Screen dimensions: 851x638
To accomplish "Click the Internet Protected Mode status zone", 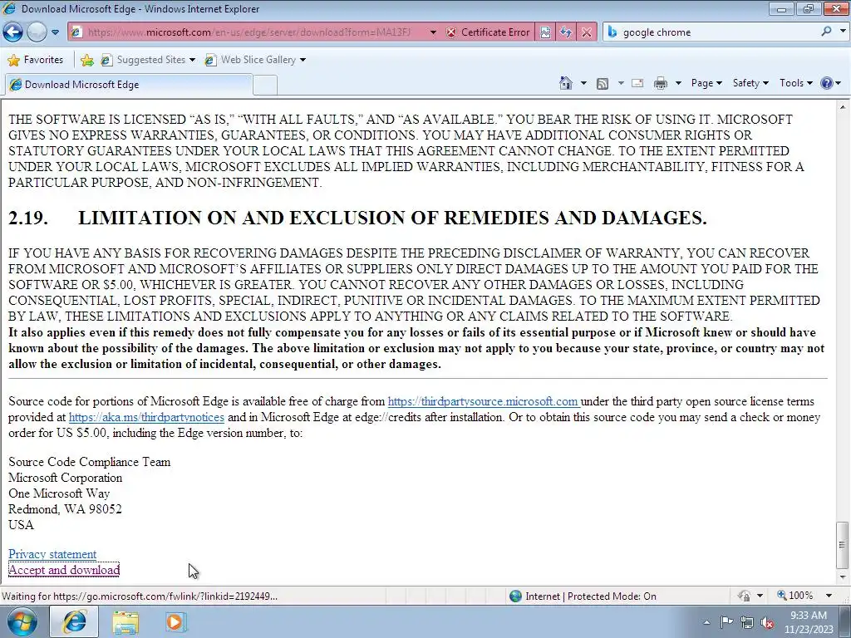I will tap(583, 596).
